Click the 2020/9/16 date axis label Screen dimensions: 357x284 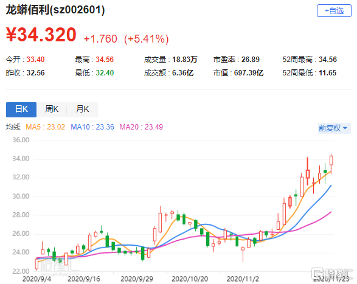(84, 279)
